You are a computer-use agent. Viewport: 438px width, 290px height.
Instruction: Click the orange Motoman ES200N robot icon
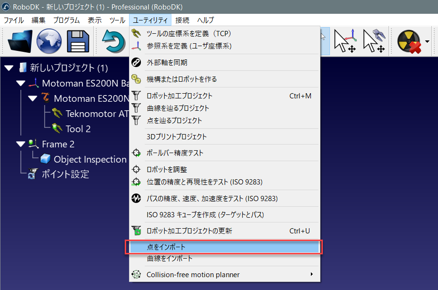click(46, 97)
